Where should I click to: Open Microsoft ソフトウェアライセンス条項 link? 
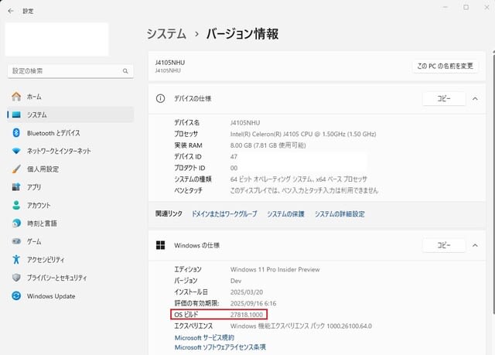(220, 347)
